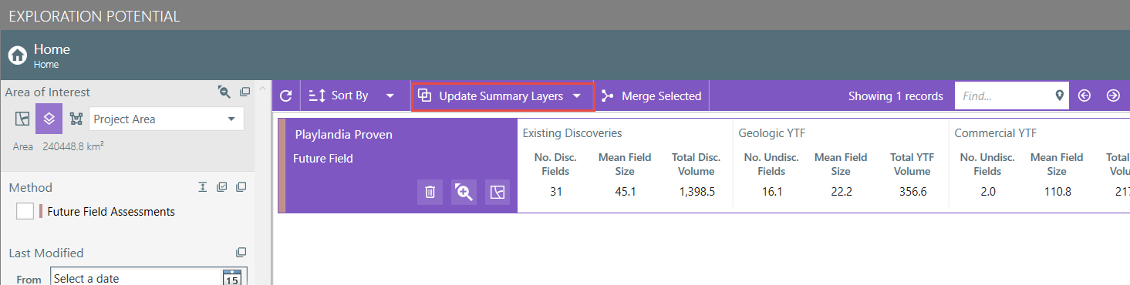Open the Project Area dropdown
Image resolution: width=1130 pixels, height=285 pixels.
click(167, 119)
